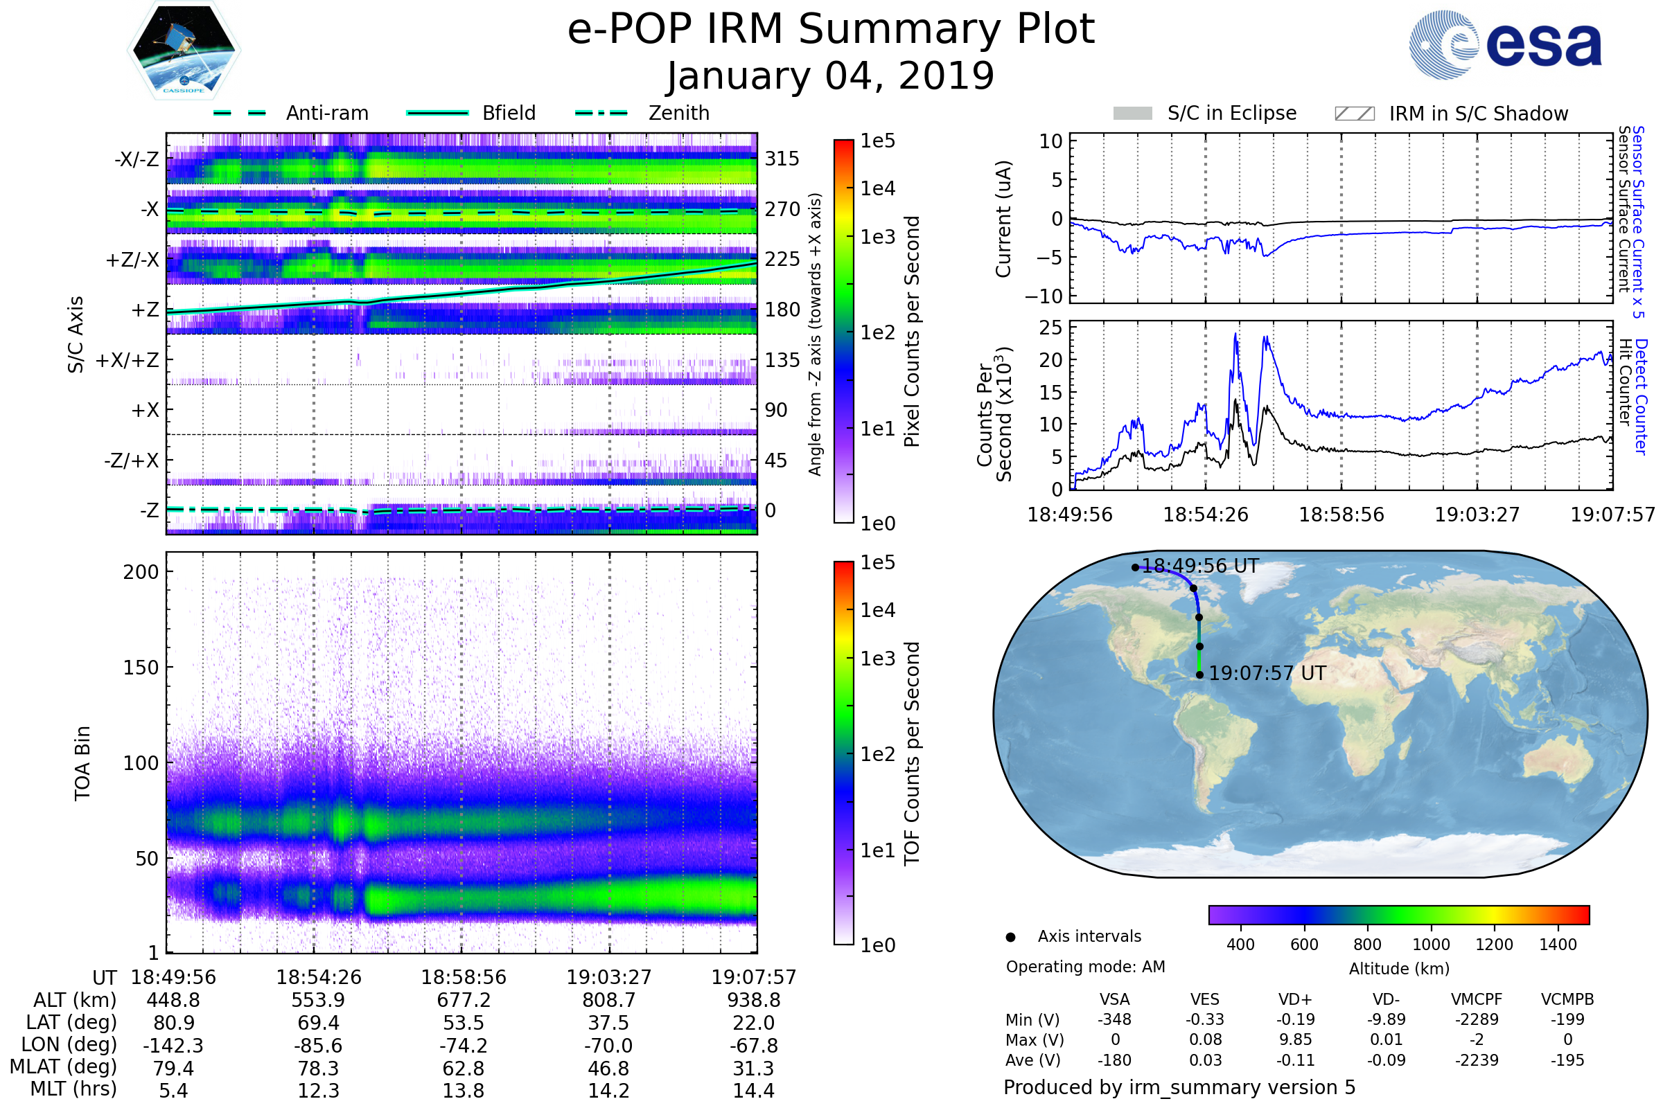
Task: Click the ESA logo
Action: pyautogui.click(x=1504, y=45)
